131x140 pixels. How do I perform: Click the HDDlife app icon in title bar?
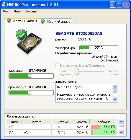[4, 4]
